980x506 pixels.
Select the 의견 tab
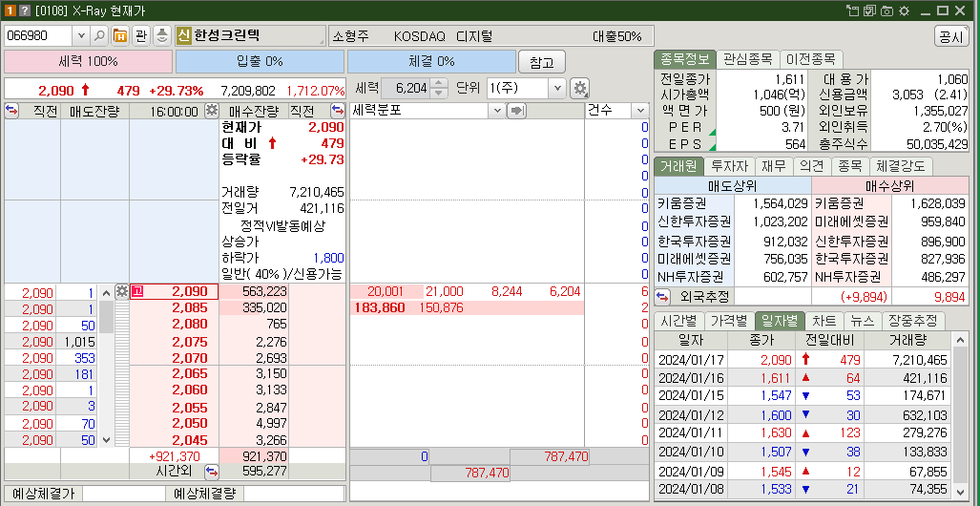(812, 166)
